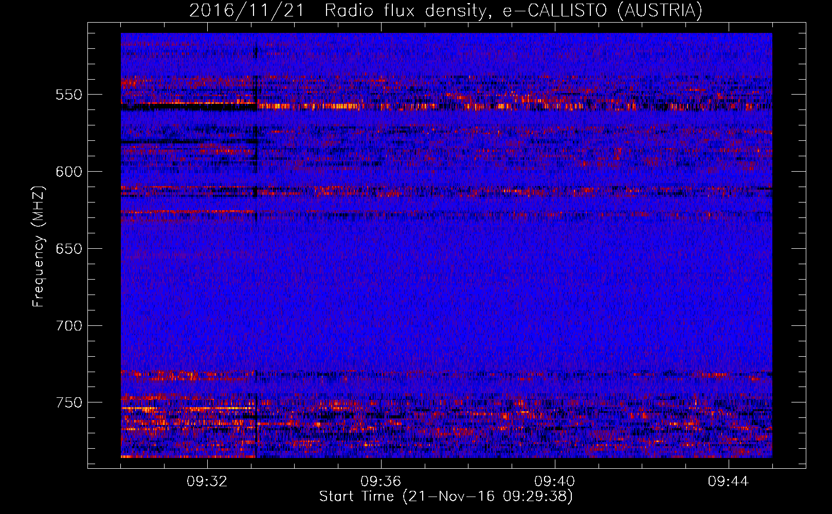This screenshot has width=832, height=514.
Task: Select the 750 frequency tick label
Action: [68, 402]
